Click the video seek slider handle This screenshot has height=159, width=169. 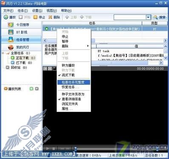[75, 148]
